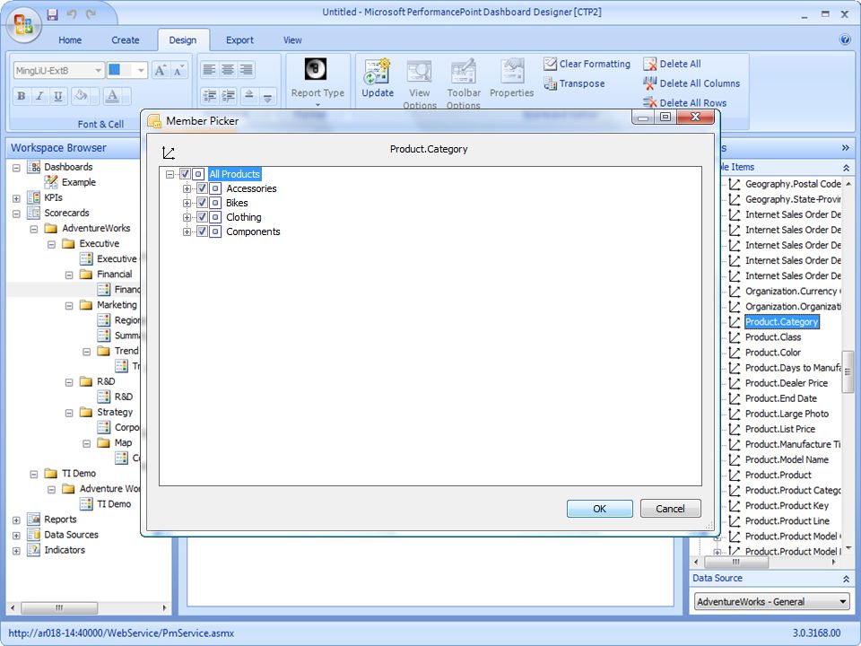Switch to the Home tab
Screen dimensions: 861x646
pos(70,40)
